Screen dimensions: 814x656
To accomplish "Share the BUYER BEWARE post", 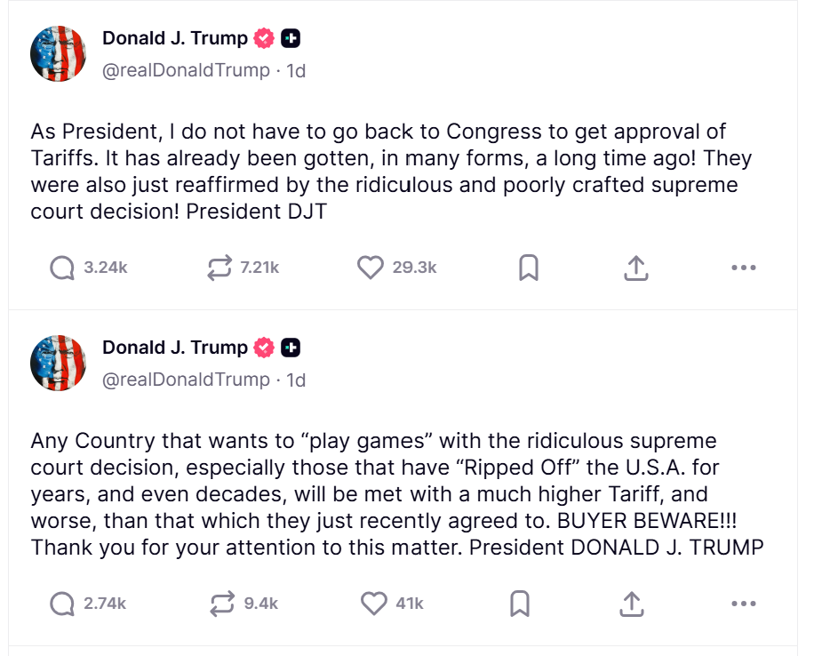I will pyautogui.click(x=631, y=604).
